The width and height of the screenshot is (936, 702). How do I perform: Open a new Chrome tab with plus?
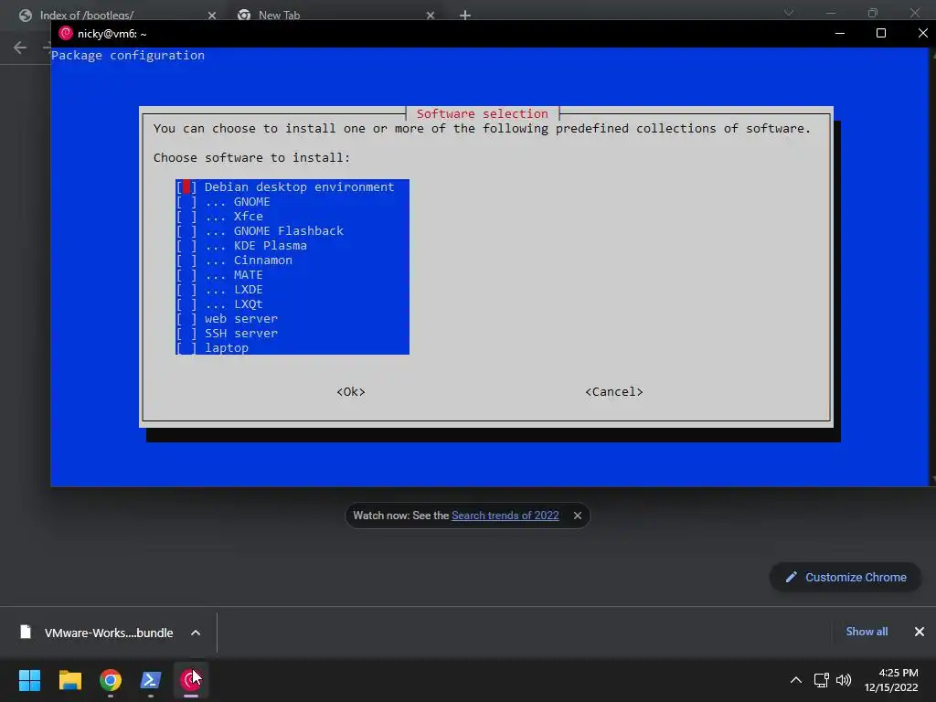[x=465, y=16]
